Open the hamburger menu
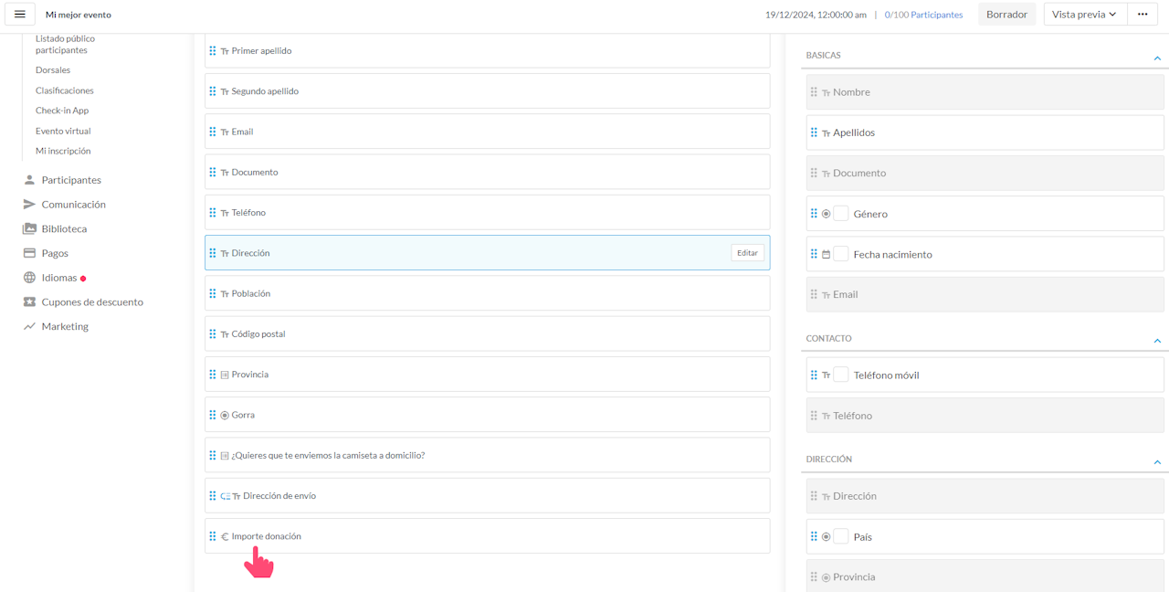 (x=20, y=15)
